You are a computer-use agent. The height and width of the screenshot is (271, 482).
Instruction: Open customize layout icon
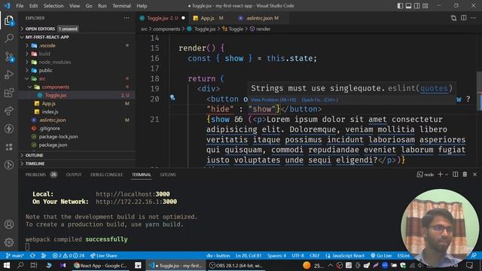(425, 5)
